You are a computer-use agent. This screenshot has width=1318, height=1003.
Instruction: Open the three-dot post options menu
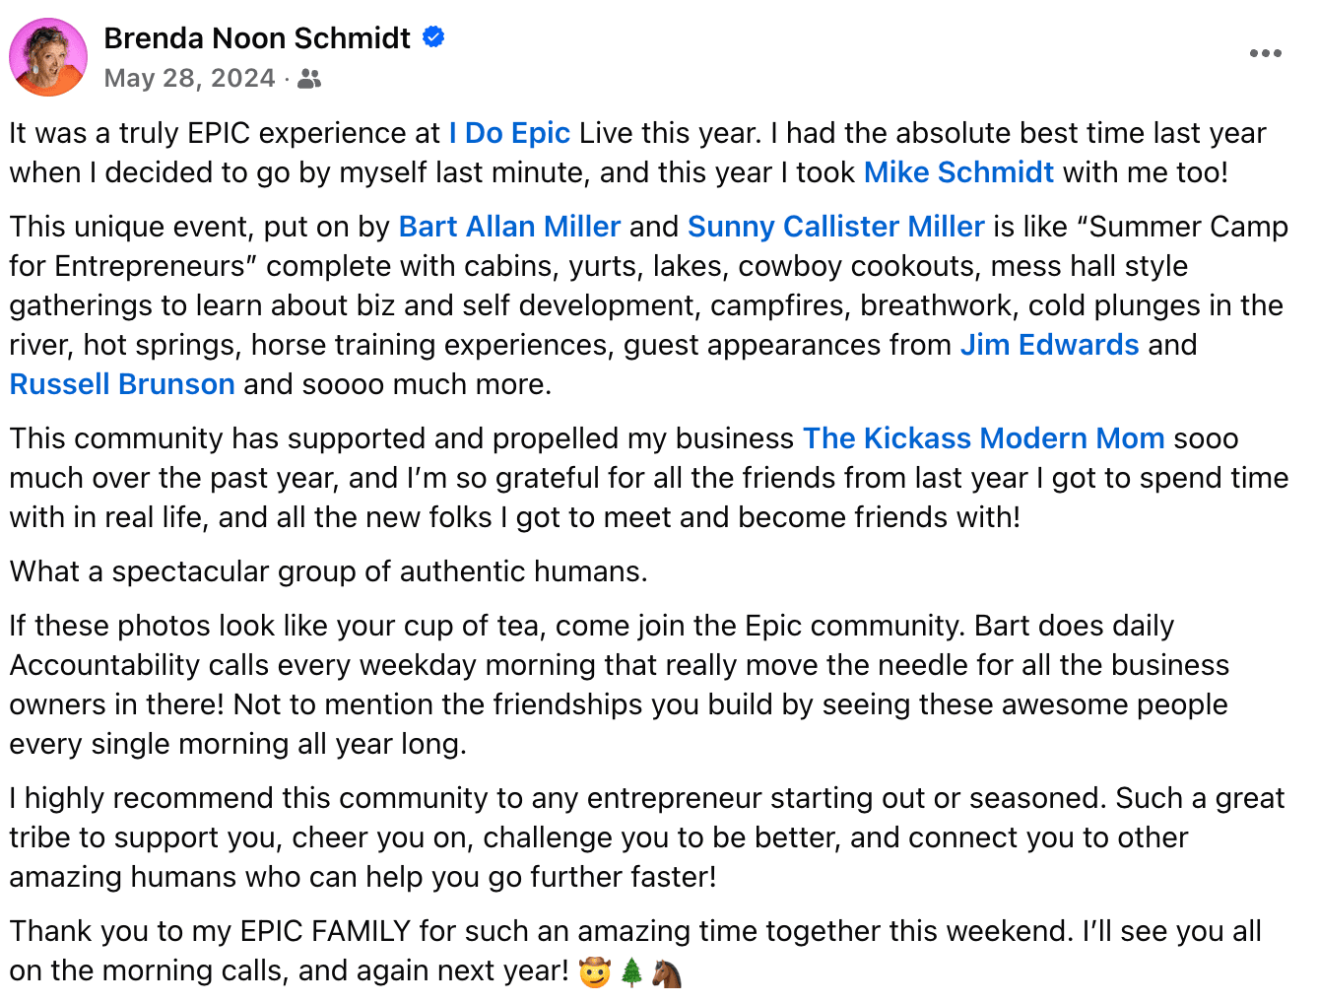(1265, 53)
